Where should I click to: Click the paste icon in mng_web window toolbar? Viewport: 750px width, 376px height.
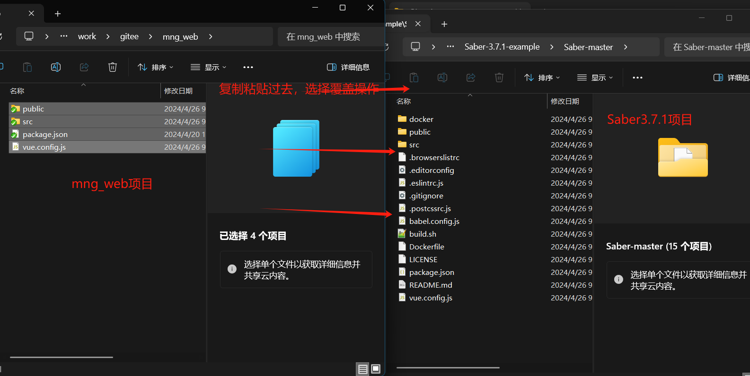point(27,67)
